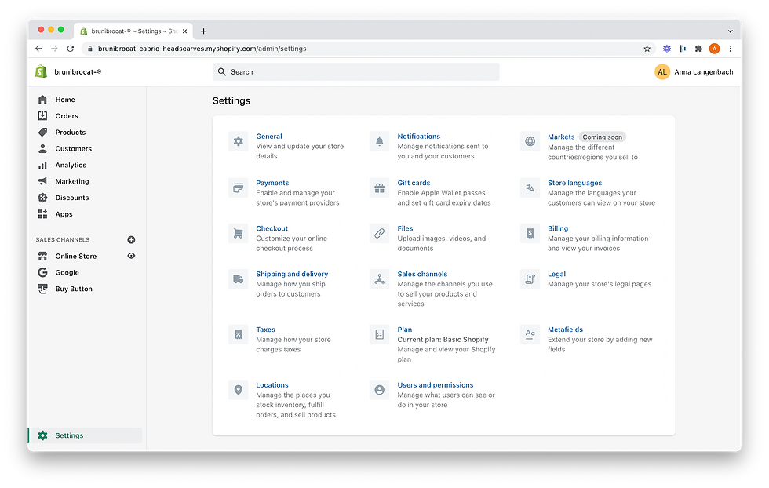Click the Sales channels network icon
769x488 pixels.
pyautogui.click(x=379, y=279)
